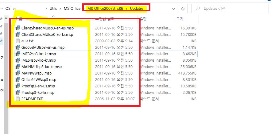
Task: Select Proofsp3-en-us.msp file icon
Action: (x=17, y=86)
